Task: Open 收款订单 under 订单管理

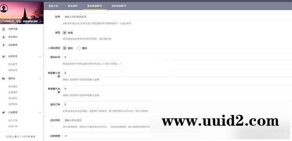Action: [x=13, y=126]
